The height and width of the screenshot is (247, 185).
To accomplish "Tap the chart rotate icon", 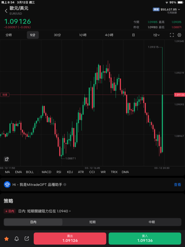I will click(x=7, y=159).
